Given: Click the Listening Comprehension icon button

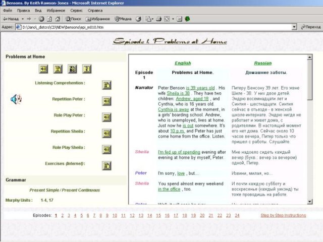Looking at the screenshot, I should 106,85.
